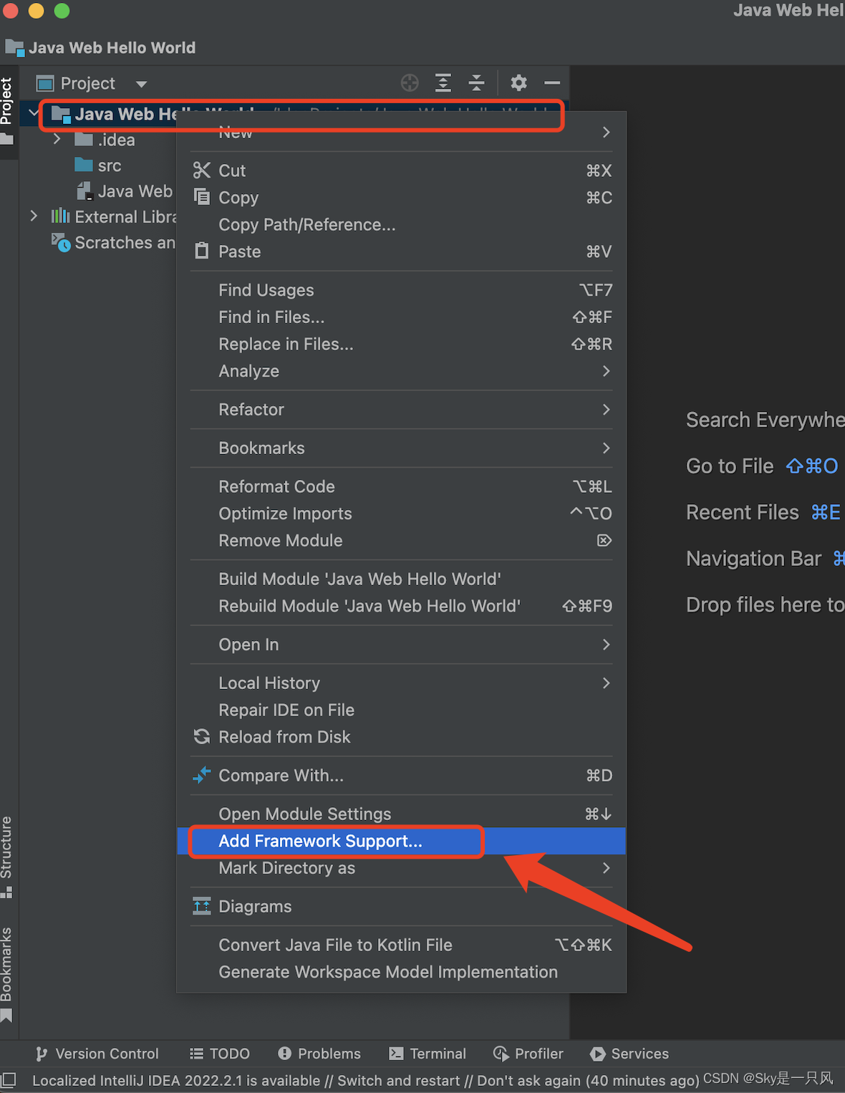Collapse the Java Web Hello World root node
Image resolution: width=845 pixels, height=1093 pixels.
point(34,112)
